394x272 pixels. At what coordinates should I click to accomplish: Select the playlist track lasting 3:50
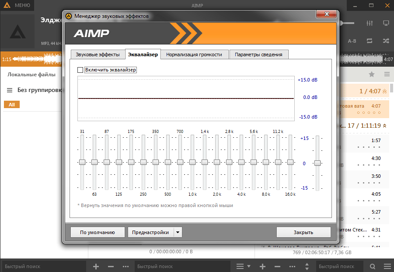(x=364, y=179)
